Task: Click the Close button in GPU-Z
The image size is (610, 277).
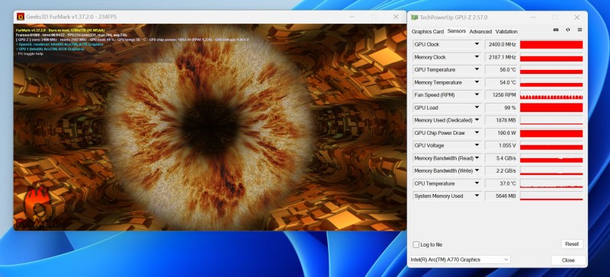Action: (568, 260)
